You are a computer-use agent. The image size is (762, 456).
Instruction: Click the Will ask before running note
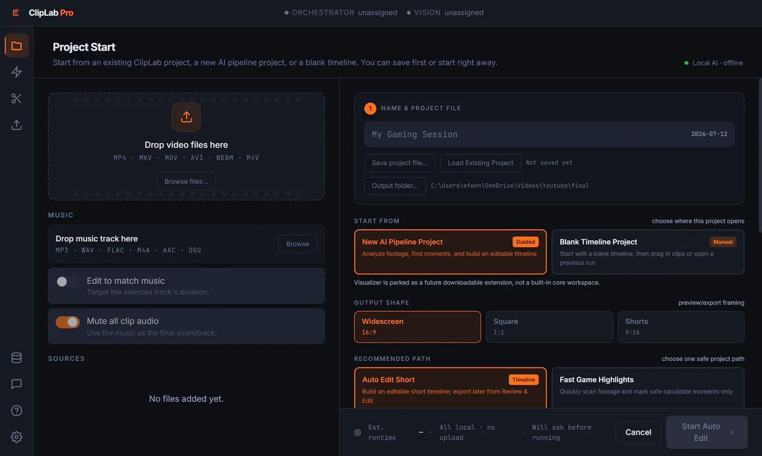pos(561,433)
